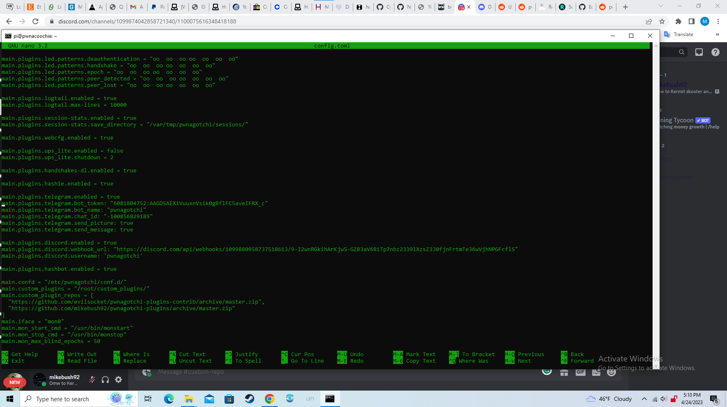The width and height of the screenshot is (727, 407).
Task: Unmute the microphone next to mikebush92
Action: [92, 380]
